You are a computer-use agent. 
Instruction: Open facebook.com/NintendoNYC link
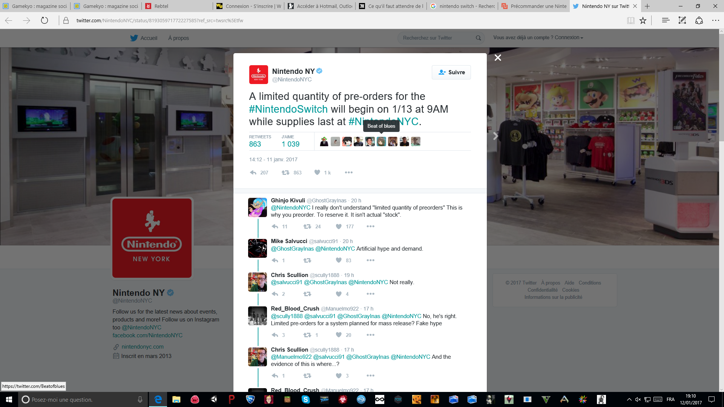[147, 335]
